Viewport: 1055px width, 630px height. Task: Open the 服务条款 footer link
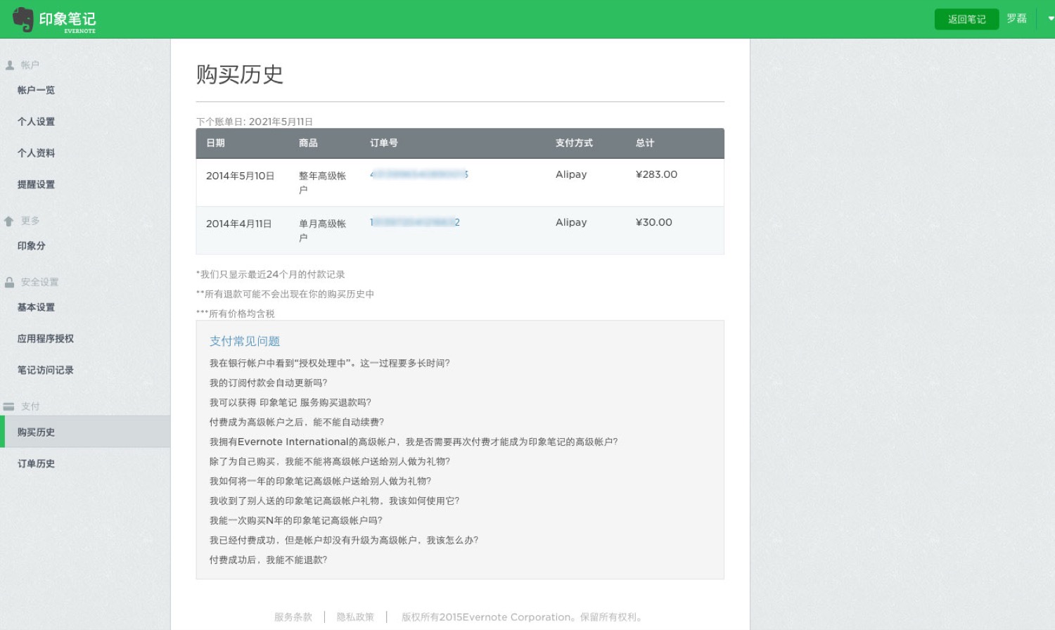point(293,617)
